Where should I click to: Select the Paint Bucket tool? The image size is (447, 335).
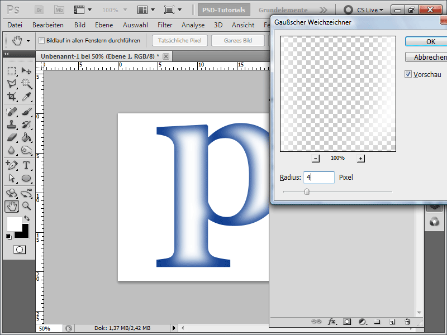click(x=26, y=137)
